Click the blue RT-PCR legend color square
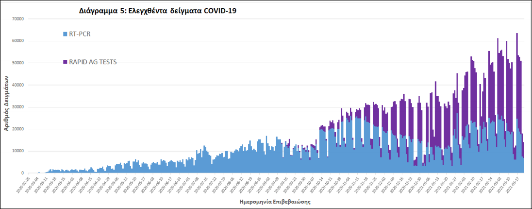The width and height of the screenshot is (532, 209). coord(65,34)
